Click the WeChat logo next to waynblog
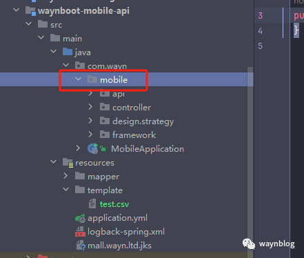 click(x=249, y=244)
